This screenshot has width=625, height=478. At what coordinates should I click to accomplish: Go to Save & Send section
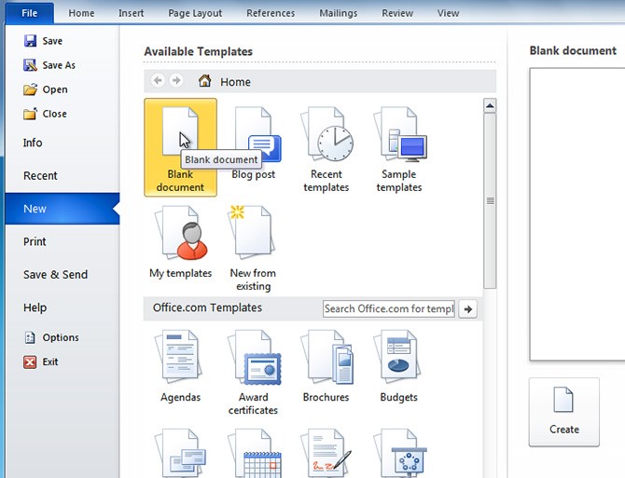[x=55, y=275]
